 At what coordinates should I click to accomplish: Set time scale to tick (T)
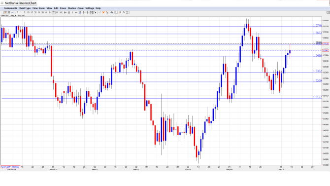(x=17, y=12)
